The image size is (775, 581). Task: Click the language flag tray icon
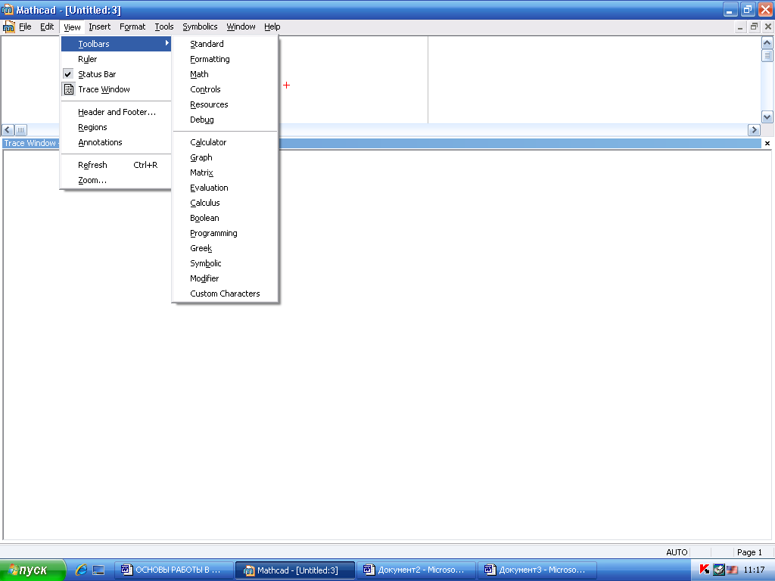732,570
